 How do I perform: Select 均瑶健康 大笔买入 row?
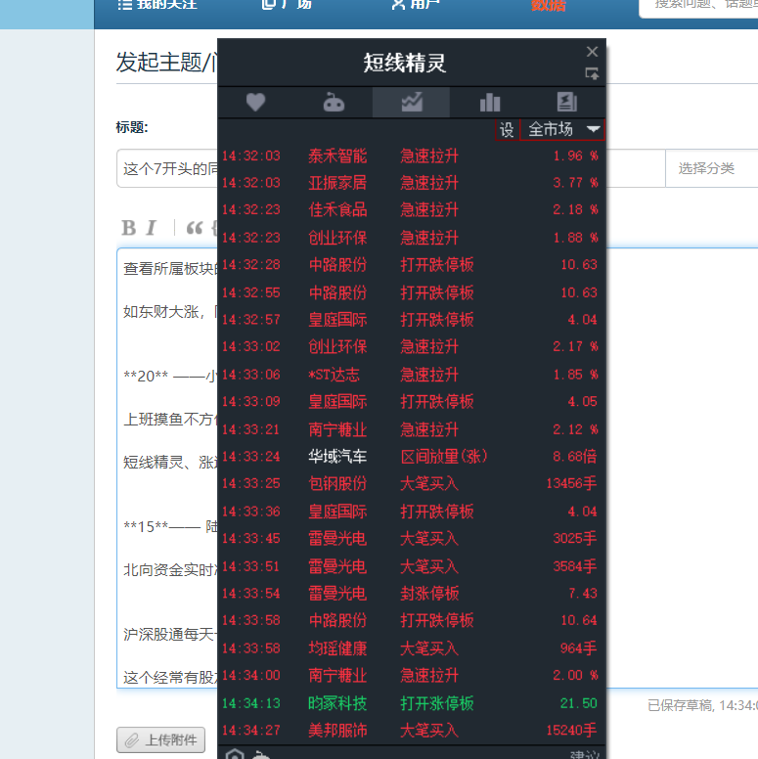pos(411,648)
